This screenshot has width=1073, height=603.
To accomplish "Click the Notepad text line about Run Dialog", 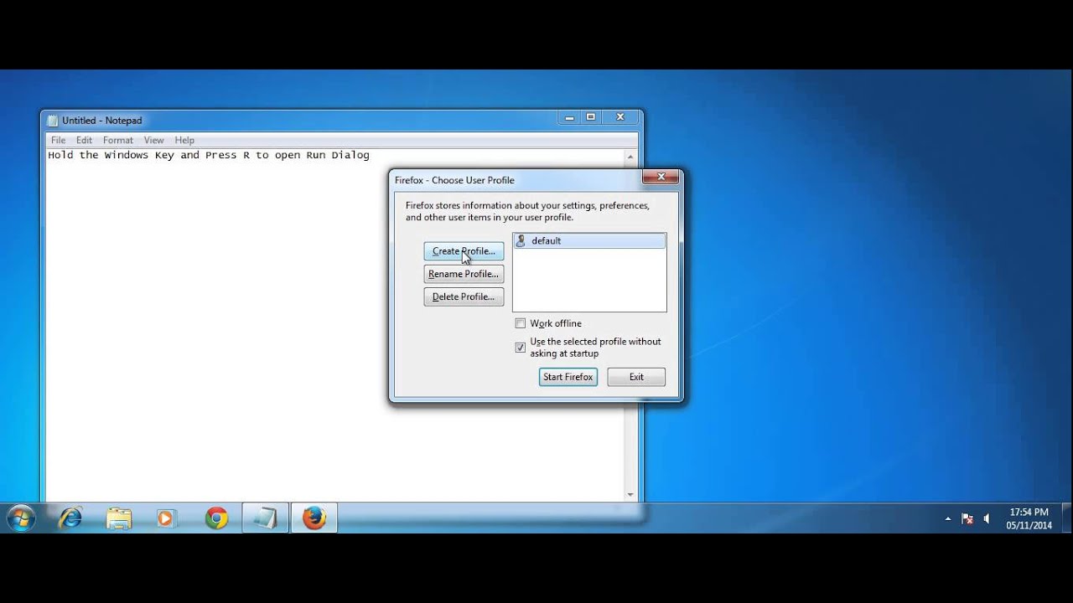I will point(209,155).
